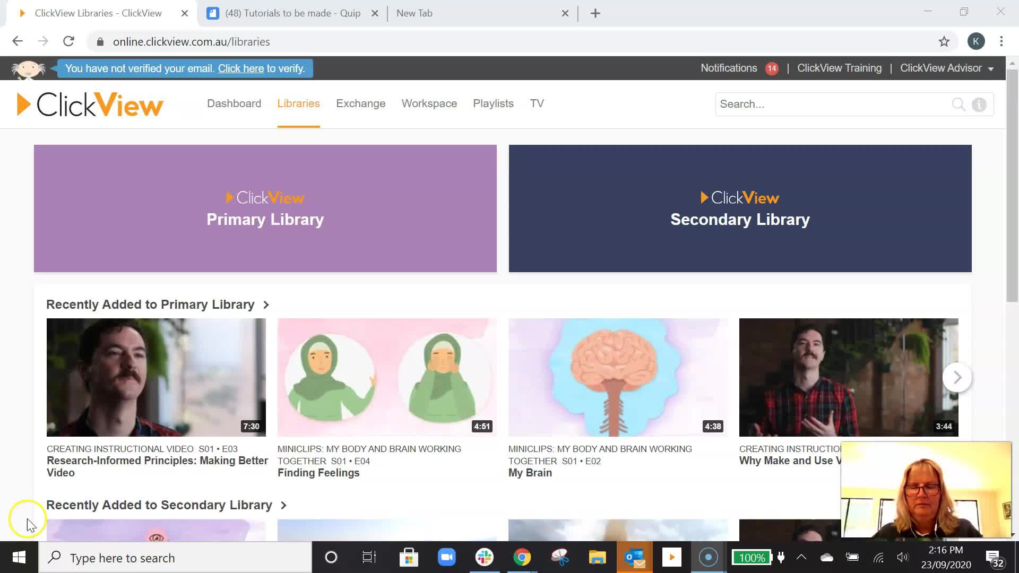Select the Libraries tab

[x=298, y=103]
